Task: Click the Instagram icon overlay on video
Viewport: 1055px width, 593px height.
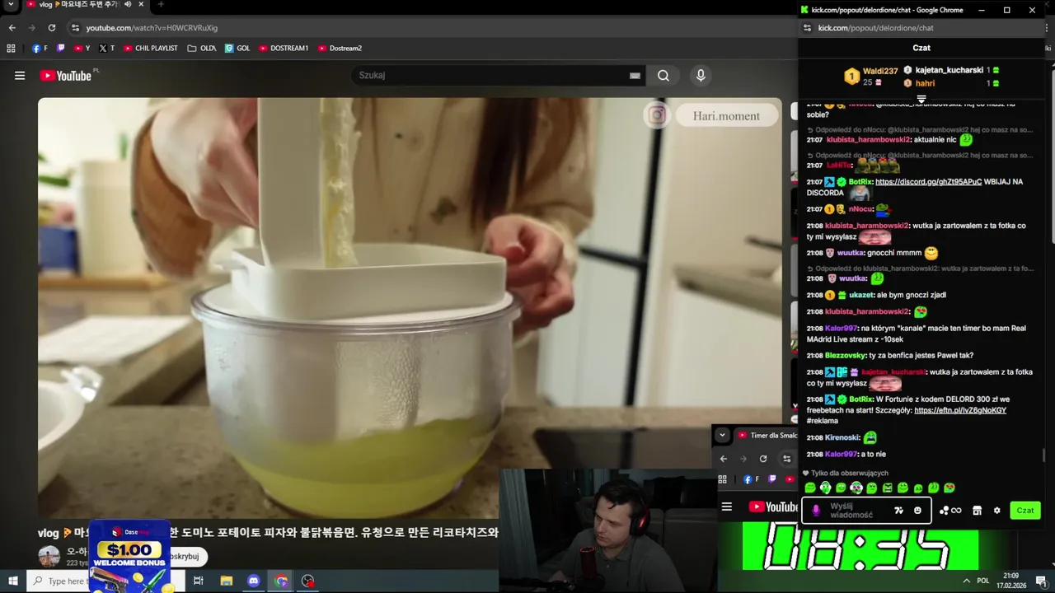Action: [x=657, y=115]
